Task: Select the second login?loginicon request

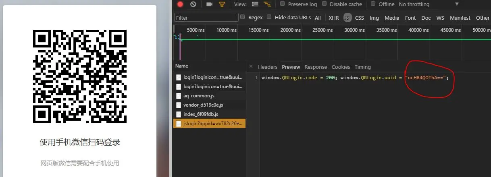Action: pos(209,86)
